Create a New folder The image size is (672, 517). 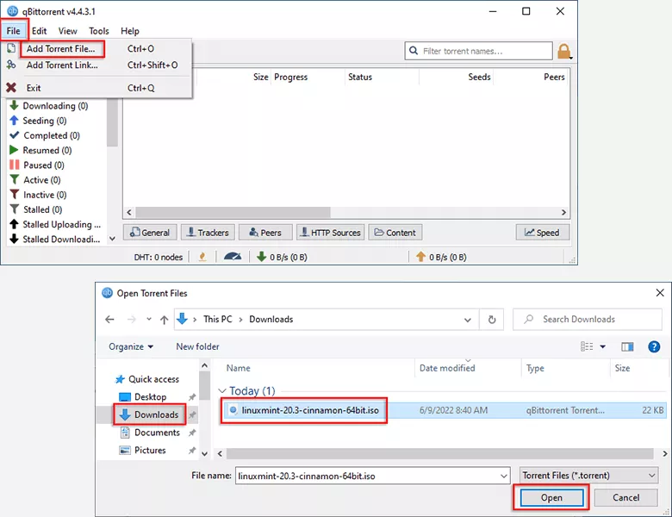(197, 346)
